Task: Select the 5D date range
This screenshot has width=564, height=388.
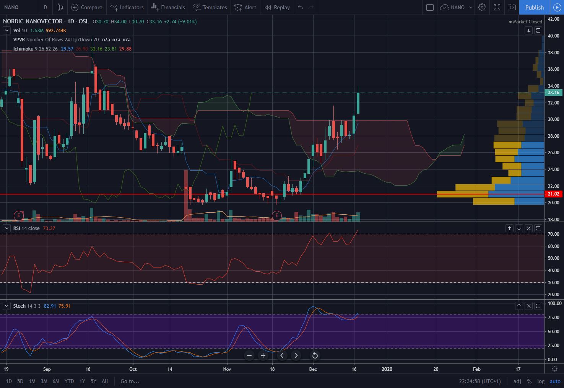Action: point(20,381)
